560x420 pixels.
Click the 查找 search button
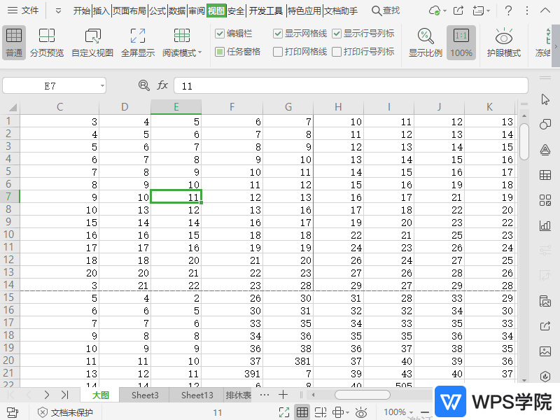[385, 10]
